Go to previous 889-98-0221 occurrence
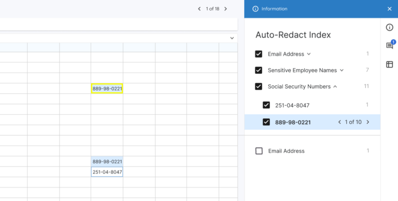 (339, 122)
